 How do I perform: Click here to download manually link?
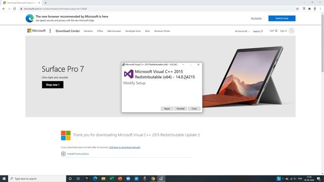click(125, 147)
